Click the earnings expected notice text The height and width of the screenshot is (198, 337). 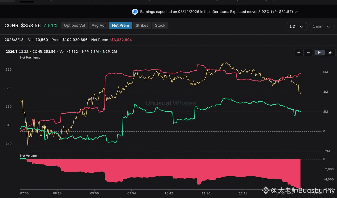click(x=217, y=12)
